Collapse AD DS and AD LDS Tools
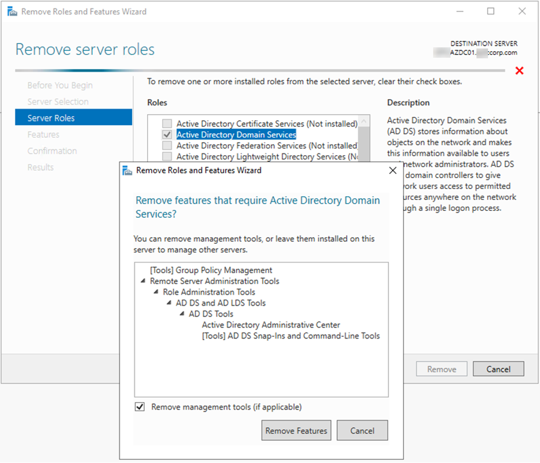540x463 pixels. pos(169,303)
